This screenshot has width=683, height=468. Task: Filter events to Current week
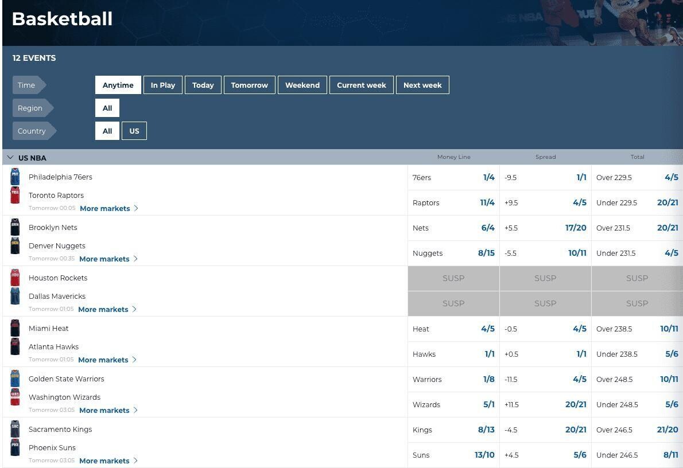tap(362, 85)
